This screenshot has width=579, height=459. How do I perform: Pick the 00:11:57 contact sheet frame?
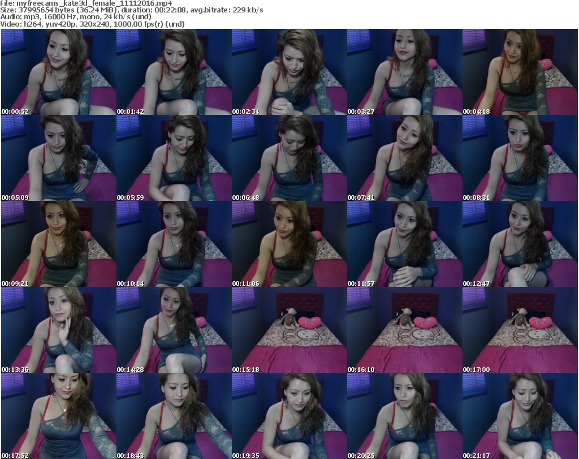coord(404,244)
